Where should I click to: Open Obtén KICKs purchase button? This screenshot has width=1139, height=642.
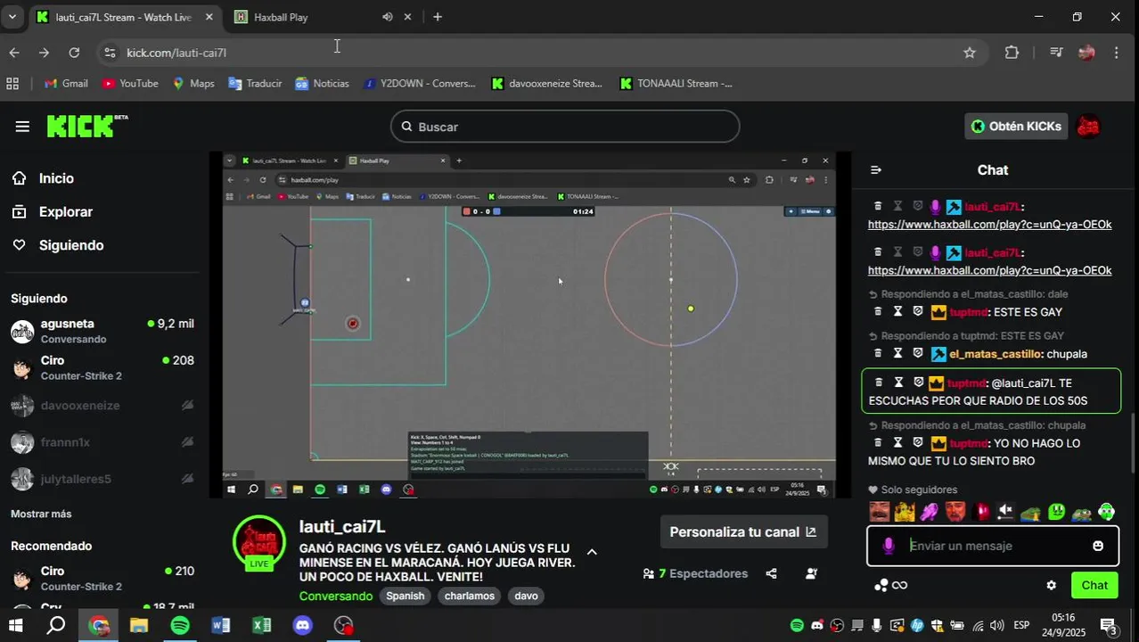[1016, 127]
